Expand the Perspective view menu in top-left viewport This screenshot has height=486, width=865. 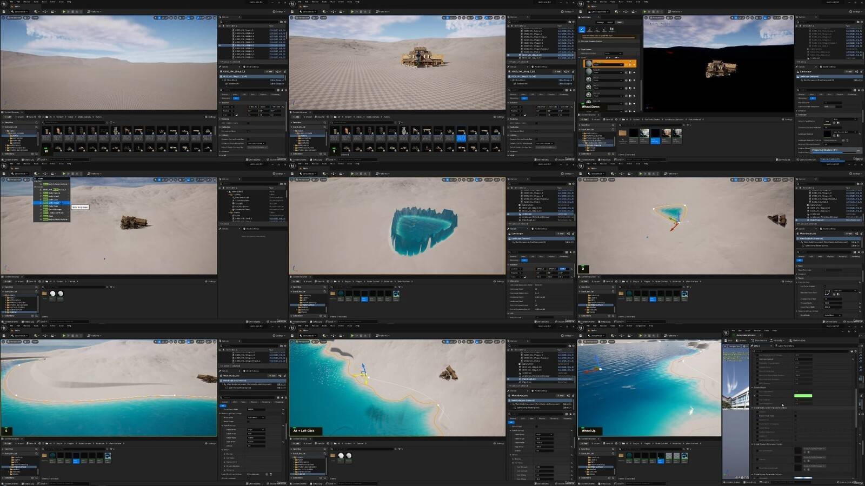click(x=14, y=18)
